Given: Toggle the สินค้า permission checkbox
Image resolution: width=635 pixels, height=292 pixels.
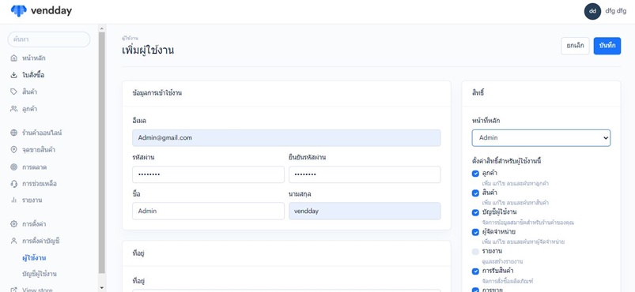Looking at the screenshot, I should [x=475, y=193].
